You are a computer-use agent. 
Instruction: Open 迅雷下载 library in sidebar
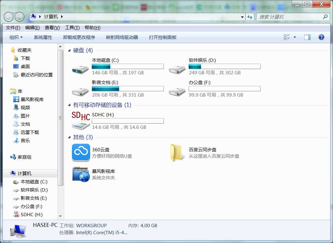pyautogui.click(x=30, y=132)
